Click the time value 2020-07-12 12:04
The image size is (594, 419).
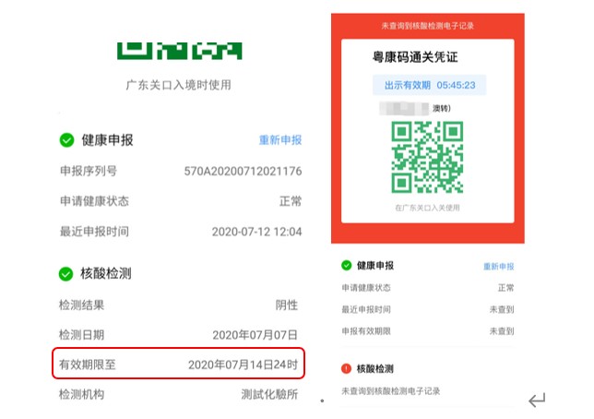point(256,232)
